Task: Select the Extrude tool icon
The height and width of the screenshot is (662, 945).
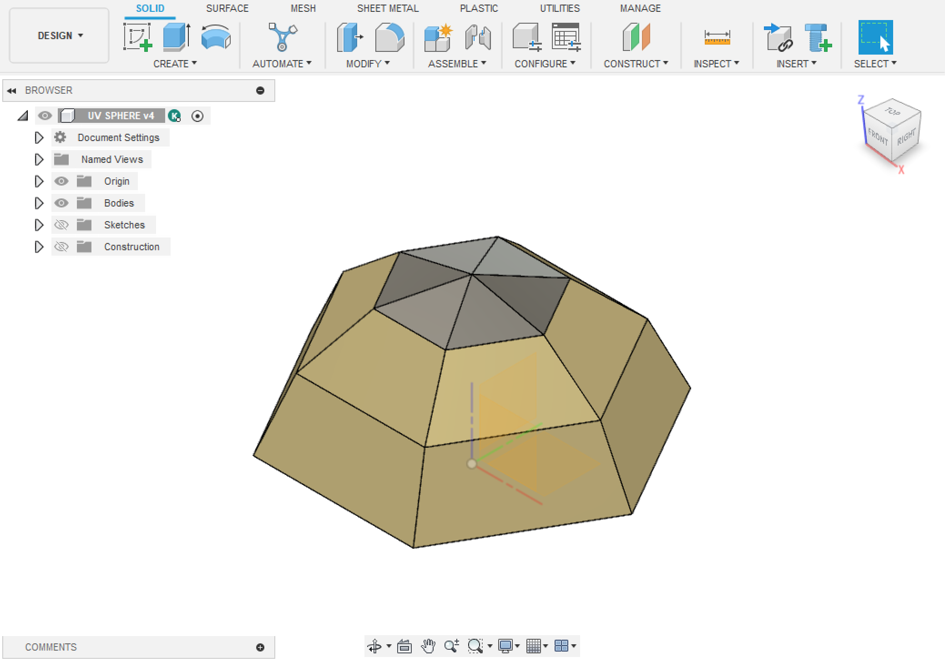Action: tap(177, 36)
